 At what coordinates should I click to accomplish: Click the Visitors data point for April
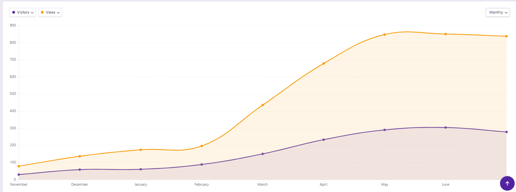coord(324,140)
